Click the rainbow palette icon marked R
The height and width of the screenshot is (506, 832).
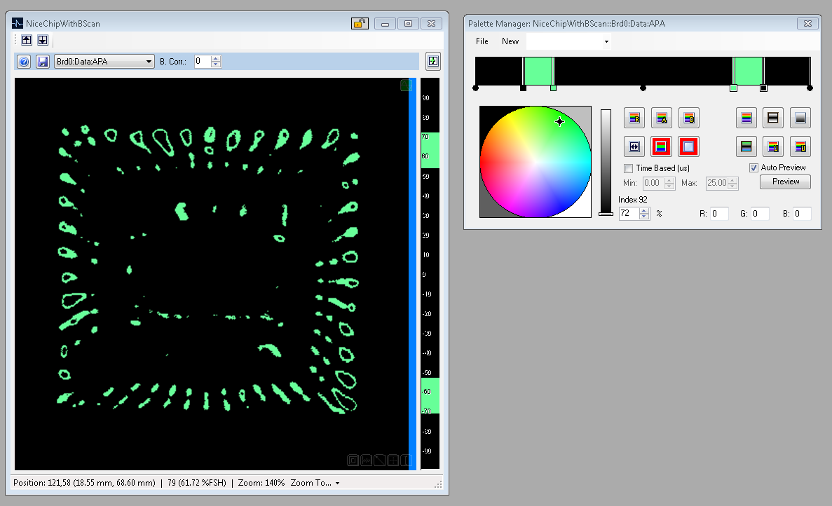[635, 118]
